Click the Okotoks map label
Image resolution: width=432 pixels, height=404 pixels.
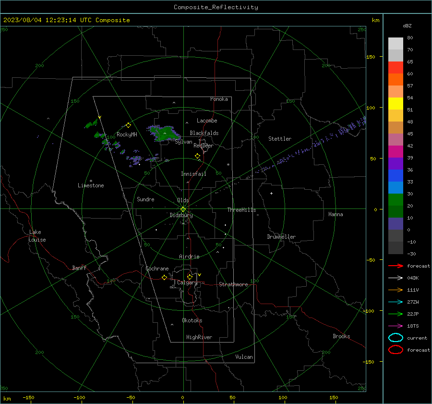[x=192, y=320]
